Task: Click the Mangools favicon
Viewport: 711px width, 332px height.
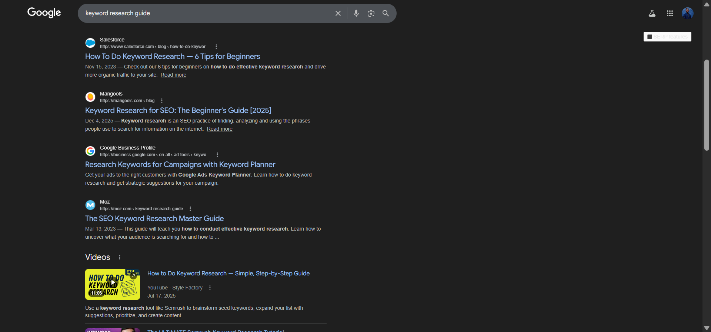Action: (x=90, y=97)
